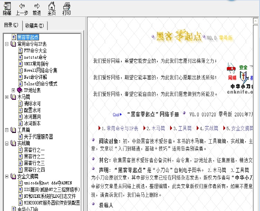Click the page icon beside 关于代理服务器
The image size is (260, 211).
click(20, 136)
